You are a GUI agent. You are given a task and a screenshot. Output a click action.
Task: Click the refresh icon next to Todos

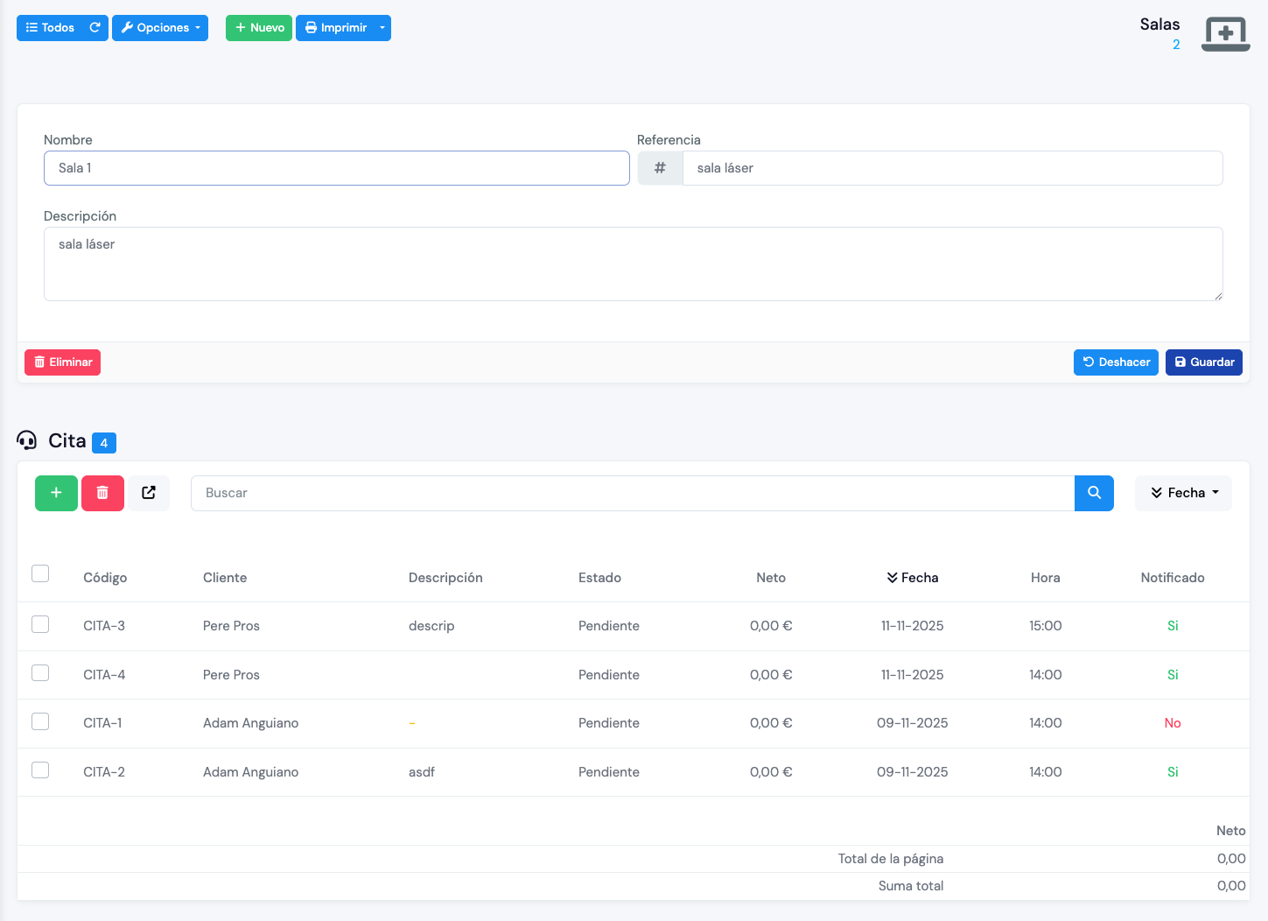coord(95,28)
